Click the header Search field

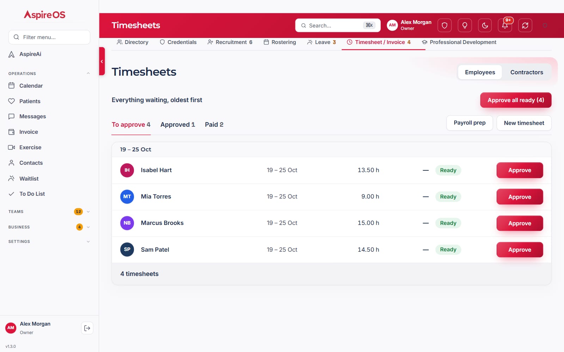coord(338,25)
